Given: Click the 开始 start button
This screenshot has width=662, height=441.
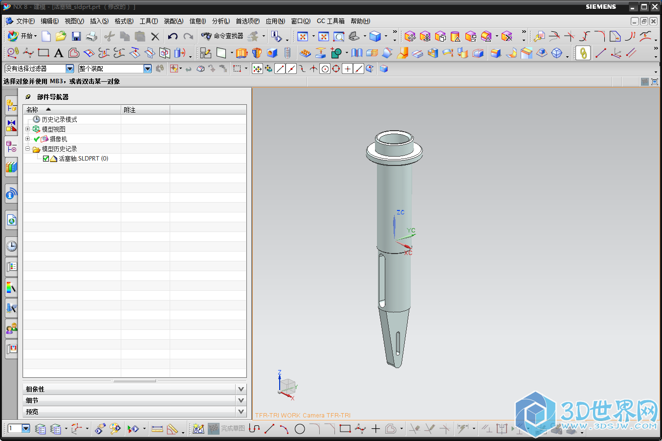Looking at the screenshot, I should (x=22, y=36).
